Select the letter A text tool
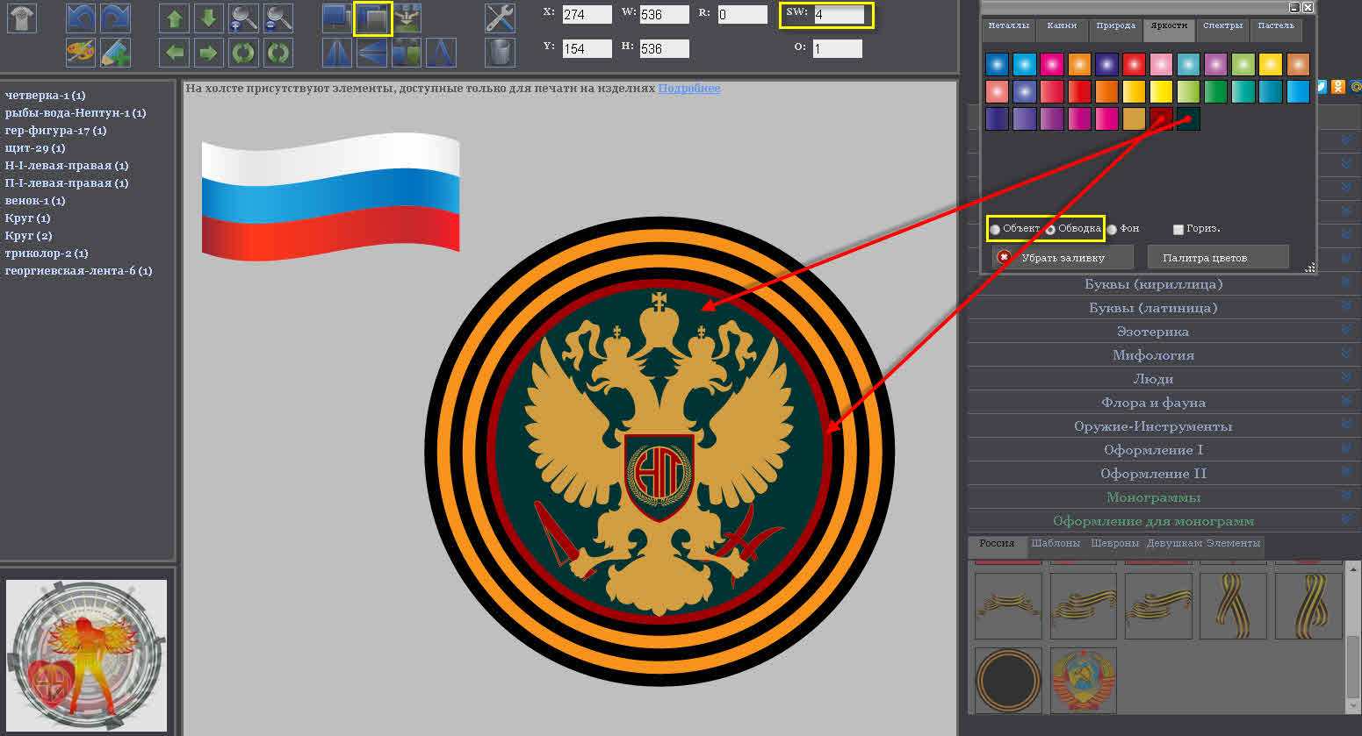Screen dimensions: 1362x736 click(441, 53)
